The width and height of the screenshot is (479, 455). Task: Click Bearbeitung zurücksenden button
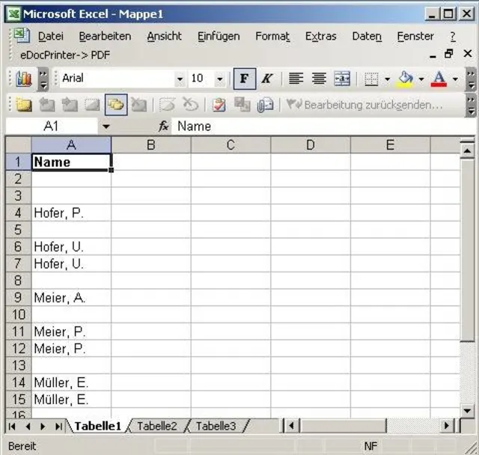[364, 105]
